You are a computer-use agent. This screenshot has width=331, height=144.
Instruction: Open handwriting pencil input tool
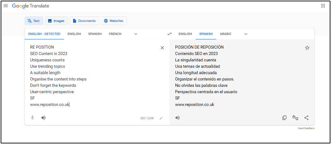click(x=161, y=118)
